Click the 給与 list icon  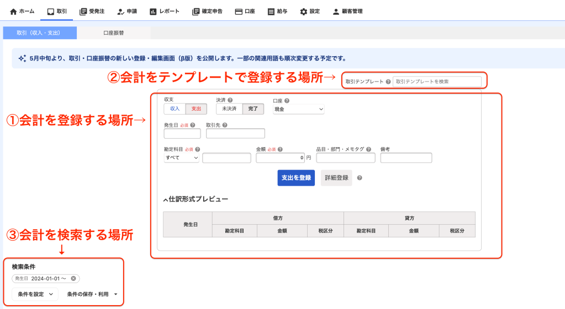pos(271,12)
